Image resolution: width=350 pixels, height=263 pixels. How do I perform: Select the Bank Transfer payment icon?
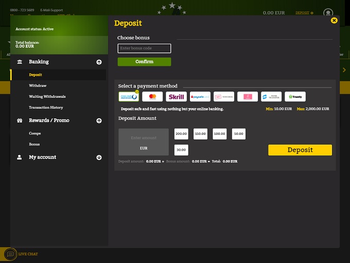click(x=271, y=97)
